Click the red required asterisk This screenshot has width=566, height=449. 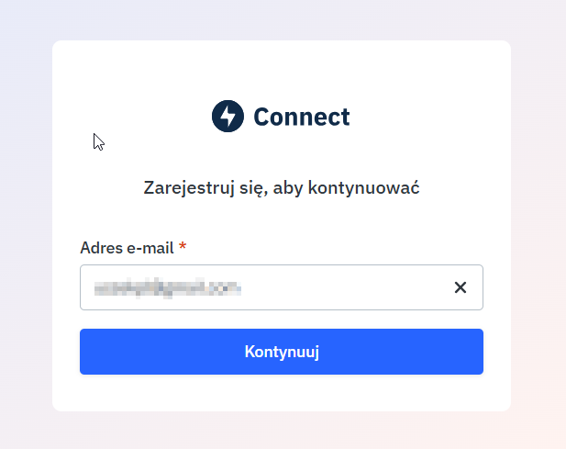point(183,247)
